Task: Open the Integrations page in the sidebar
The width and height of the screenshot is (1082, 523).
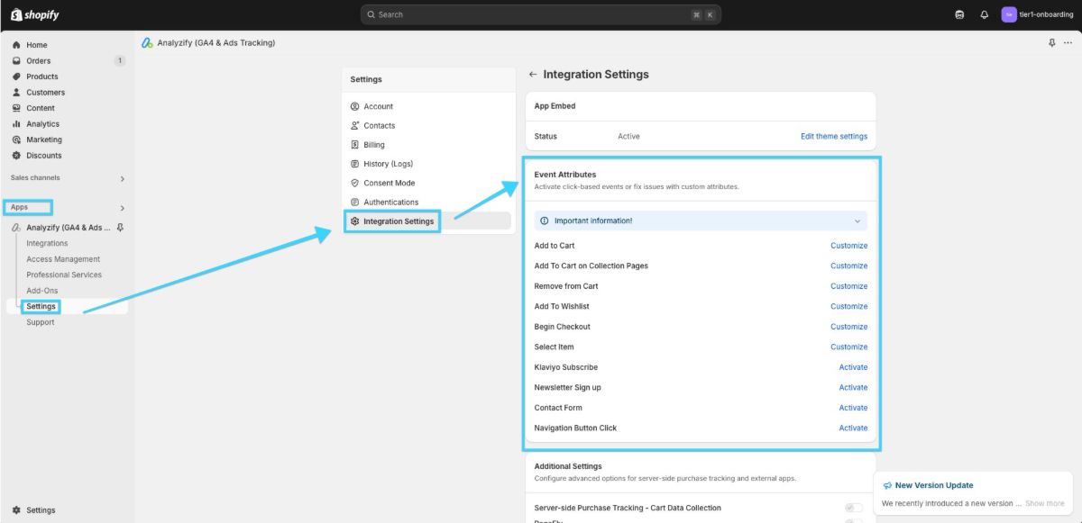Action: (47, 243)
